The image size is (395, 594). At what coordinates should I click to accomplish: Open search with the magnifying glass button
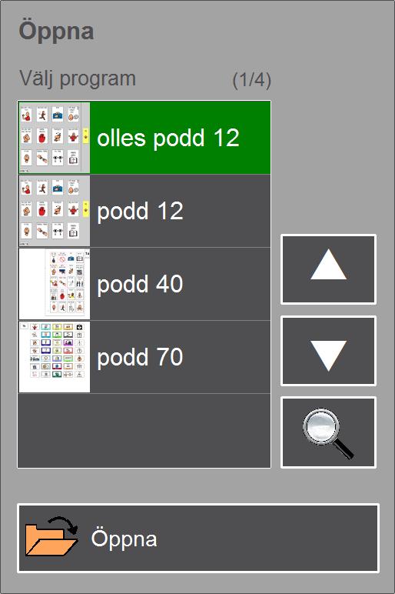[x=328, y=432]
